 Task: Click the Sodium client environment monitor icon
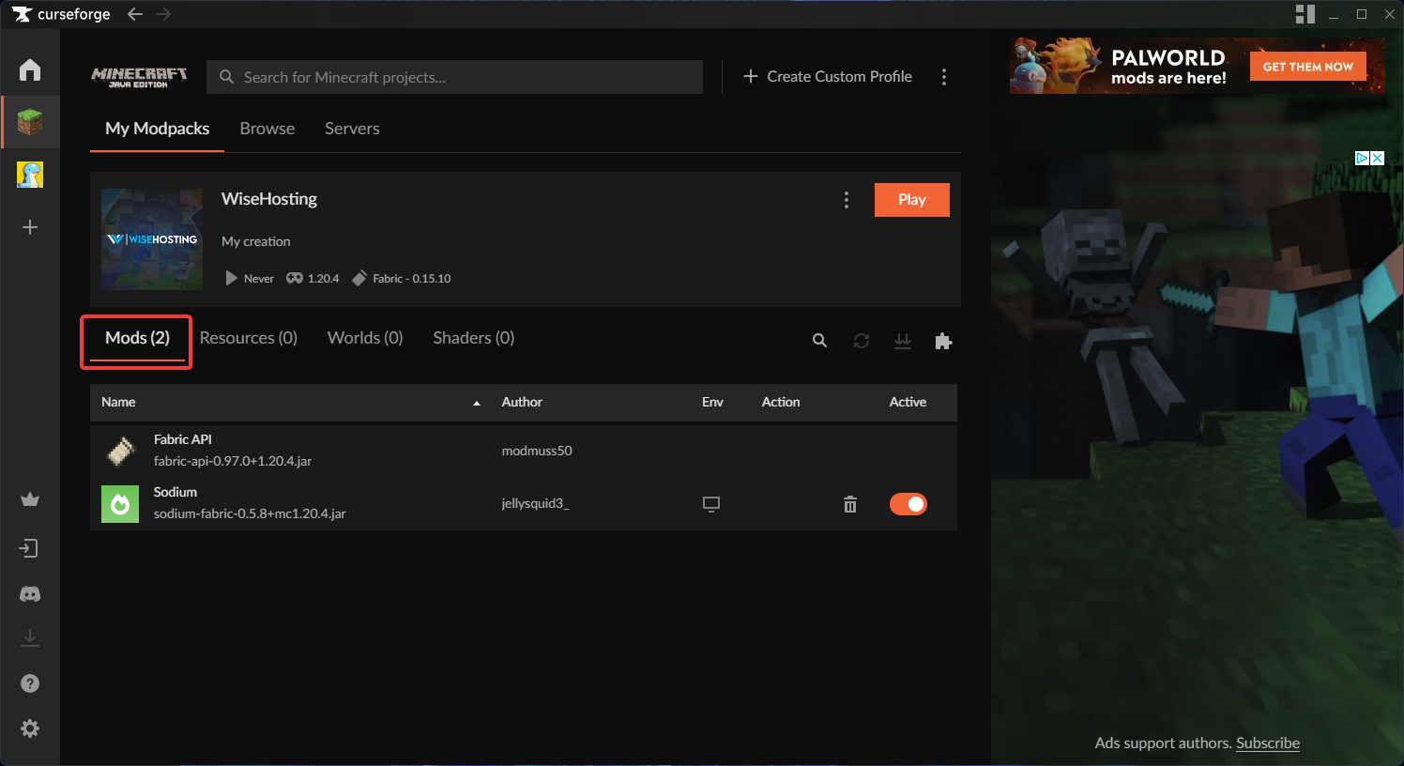[x=711, y=504]
